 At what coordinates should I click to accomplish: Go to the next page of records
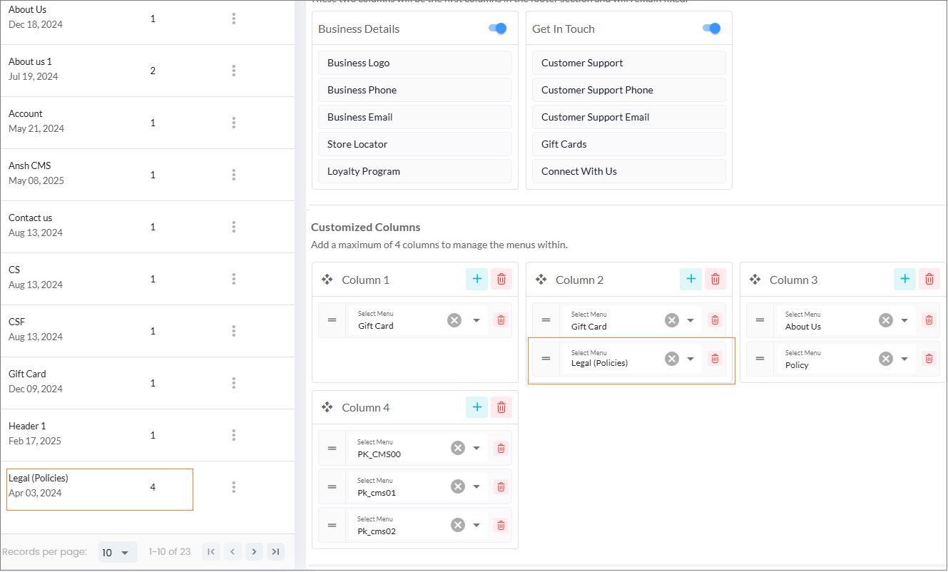click(254, 551)
